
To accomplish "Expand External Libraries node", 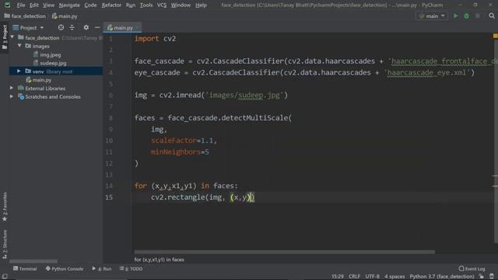I will (12, 88).
